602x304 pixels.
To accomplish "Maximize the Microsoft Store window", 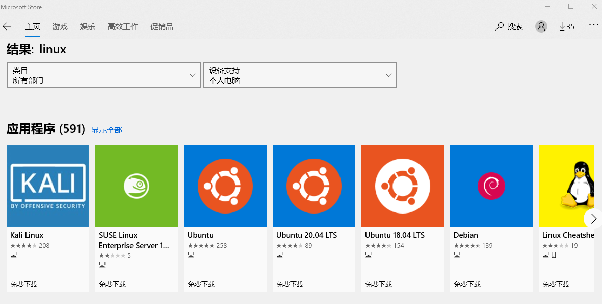I will [x=571, y=6].
